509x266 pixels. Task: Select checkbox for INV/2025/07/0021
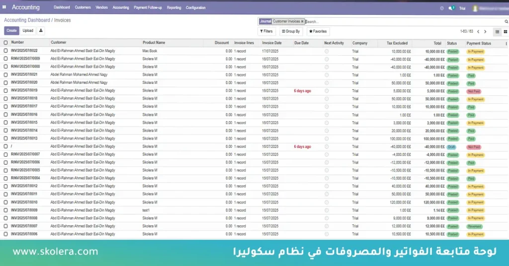5,74
